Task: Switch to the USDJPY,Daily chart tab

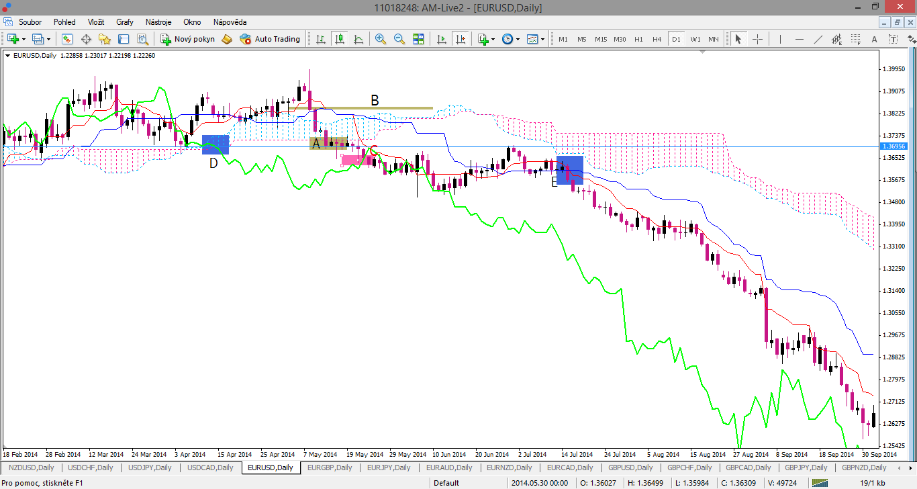Action: pos(150,468)
